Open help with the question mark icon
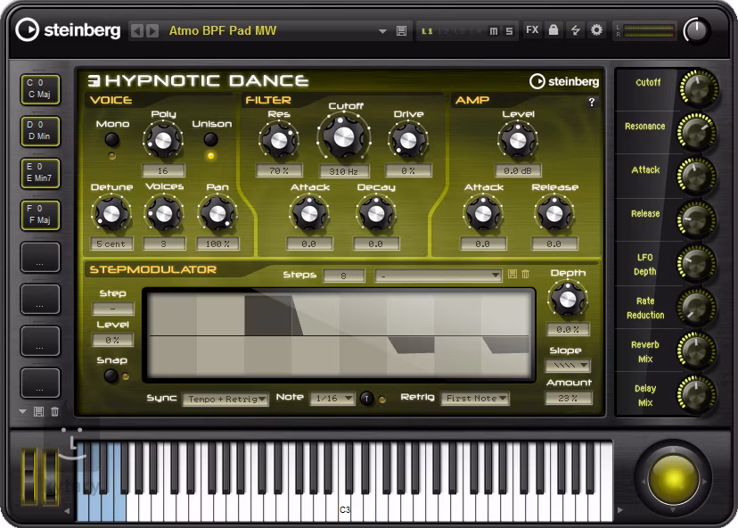Viewport: 738px width, 528px height. pyautogui.click(x=592, y=103)
